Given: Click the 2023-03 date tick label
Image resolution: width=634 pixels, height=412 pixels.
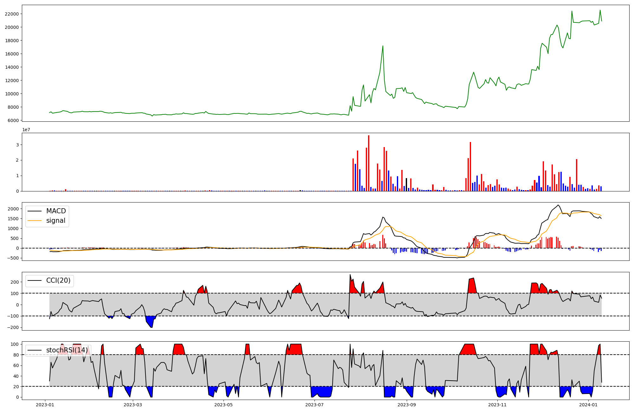Looking at the screenshot, I should click(x=133, y=405).
